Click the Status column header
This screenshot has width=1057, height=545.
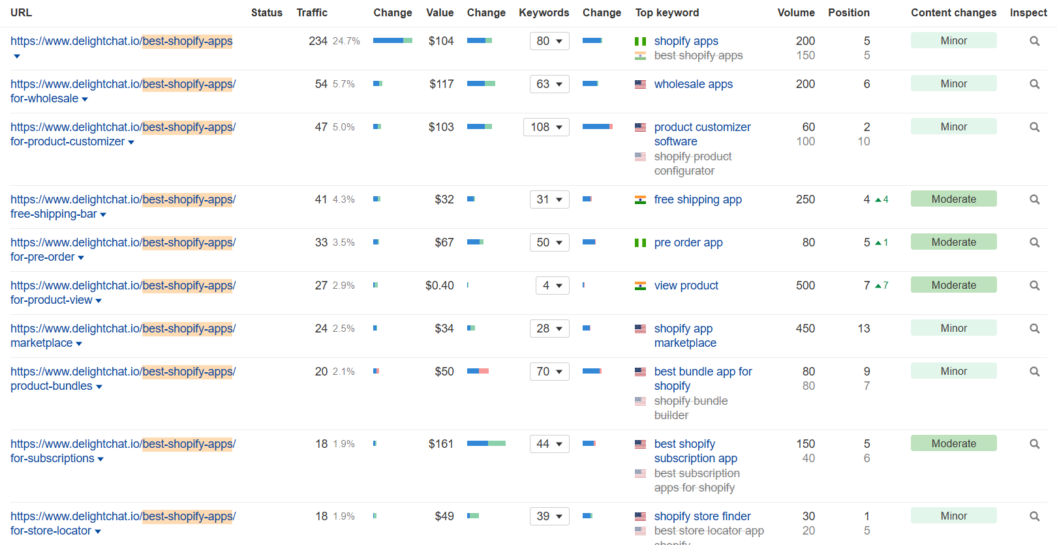pos(267,12)
